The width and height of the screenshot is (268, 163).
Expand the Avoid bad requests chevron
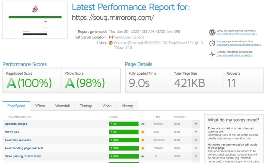[196, 140]
